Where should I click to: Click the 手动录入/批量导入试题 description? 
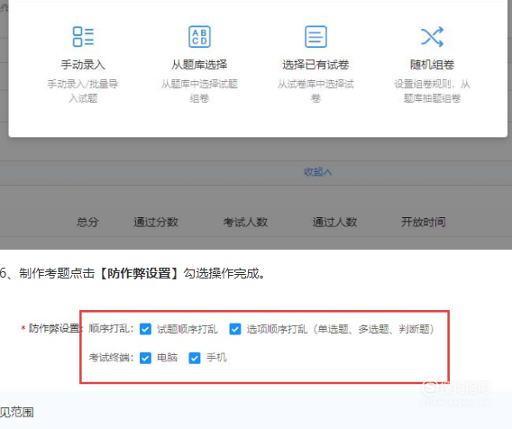point(83,91)
